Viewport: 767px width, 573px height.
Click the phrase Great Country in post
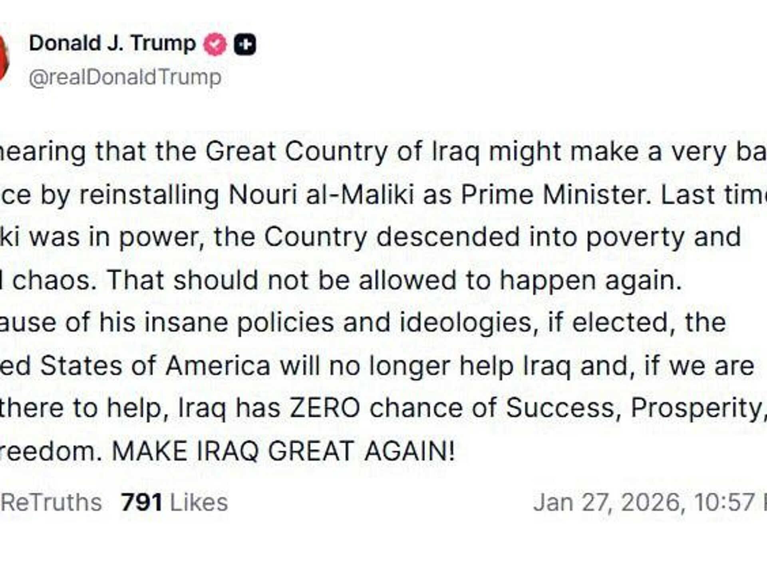point(297,152)
